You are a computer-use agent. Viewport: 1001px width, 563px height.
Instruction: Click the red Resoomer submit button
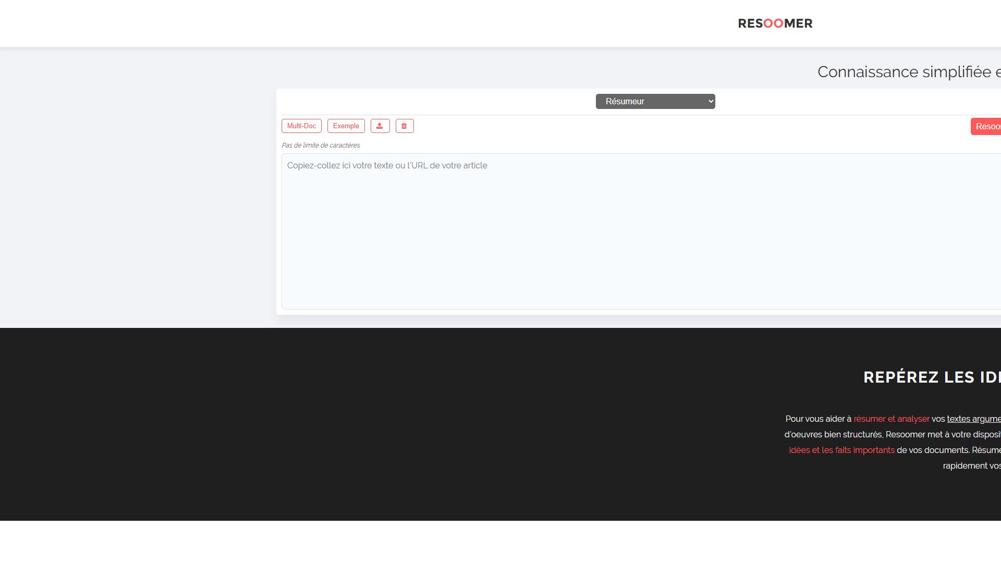click(986, 127)
